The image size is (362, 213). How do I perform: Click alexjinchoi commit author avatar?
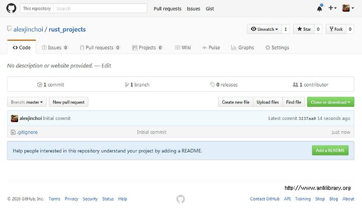(x=14, y=118)
